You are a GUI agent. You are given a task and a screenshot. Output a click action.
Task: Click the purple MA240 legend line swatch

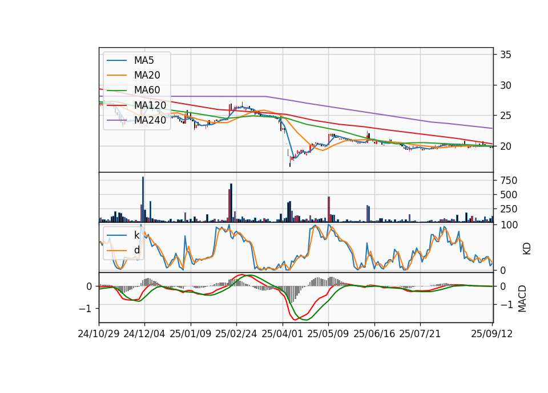(x=116, y=120)
